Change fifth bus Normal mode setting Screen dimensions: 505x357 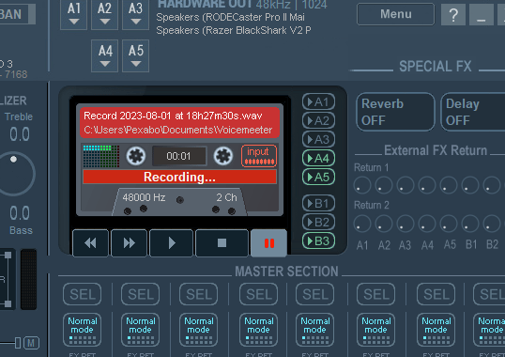315,330
